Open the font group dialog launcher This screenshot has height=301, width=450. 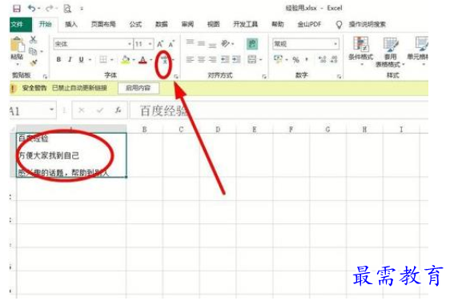[176, 76]
